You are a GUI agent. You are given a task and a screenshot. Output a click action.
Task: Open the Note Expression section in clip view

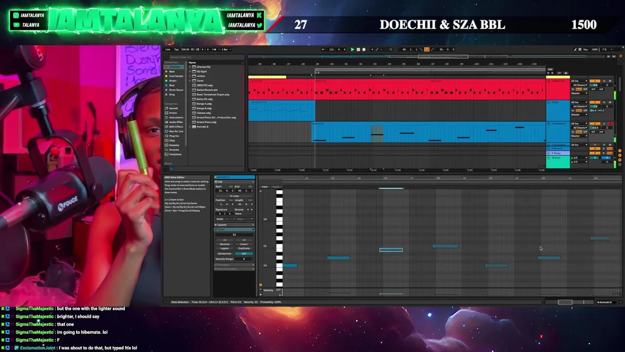234,269
